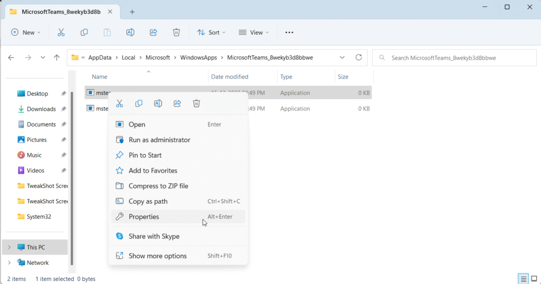The width and height of the screenshot is (541, 284).
Task: Refresh the current folder view
Action: click(x=359, y=58)
